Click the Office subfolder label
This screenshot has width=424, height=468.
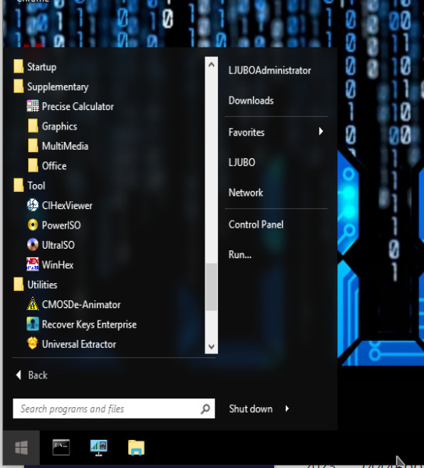54,165
